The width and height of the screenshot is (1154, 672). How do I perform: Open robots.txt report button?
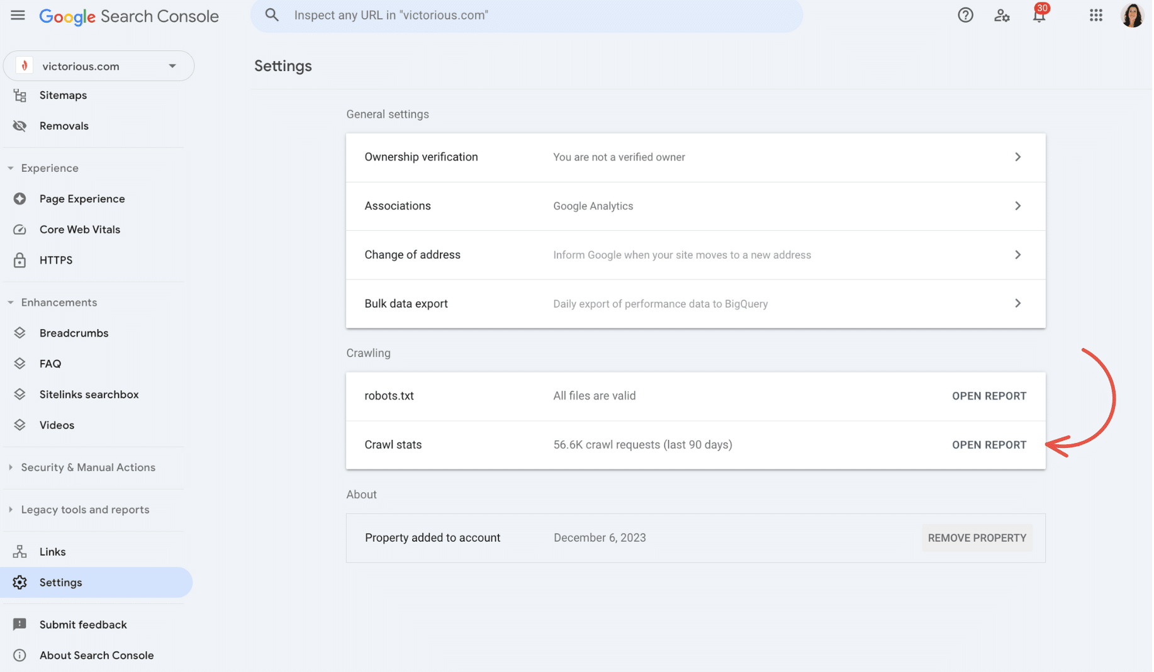click(989, 396)
